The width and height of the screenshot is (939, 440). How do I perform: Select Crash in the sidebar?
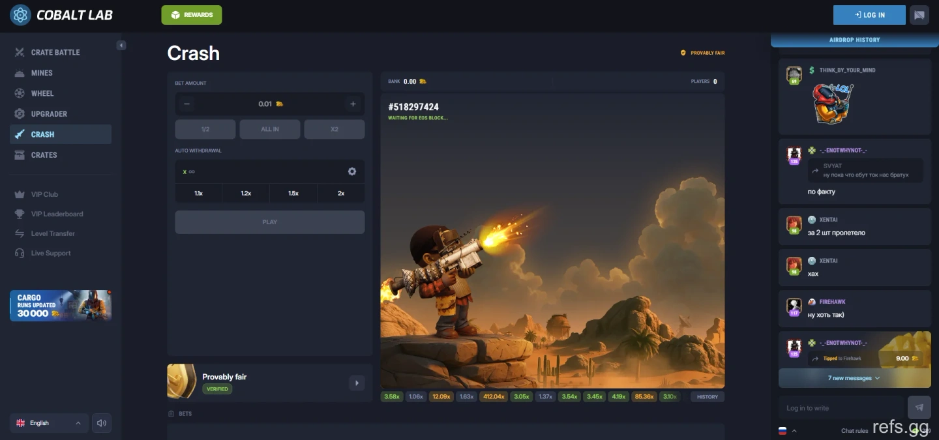[61, 134]
